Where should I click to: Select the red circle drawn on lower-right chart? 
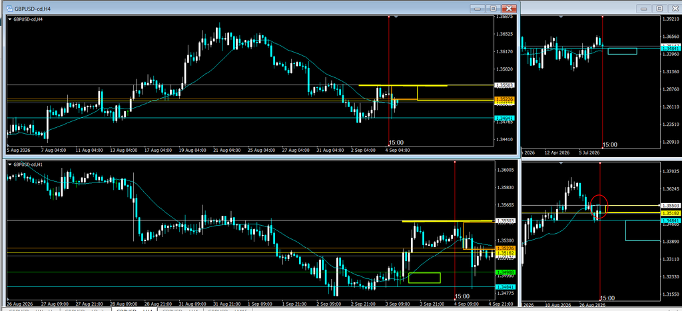(599, 206)
